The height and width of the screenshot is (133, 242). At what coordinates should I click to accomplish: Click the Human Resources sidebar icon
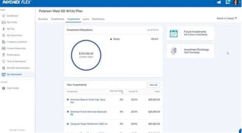coord(3,48)
